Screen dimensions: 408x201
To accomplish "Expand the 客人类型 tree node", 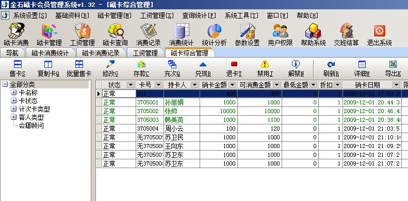I will (x=13, y=117).
